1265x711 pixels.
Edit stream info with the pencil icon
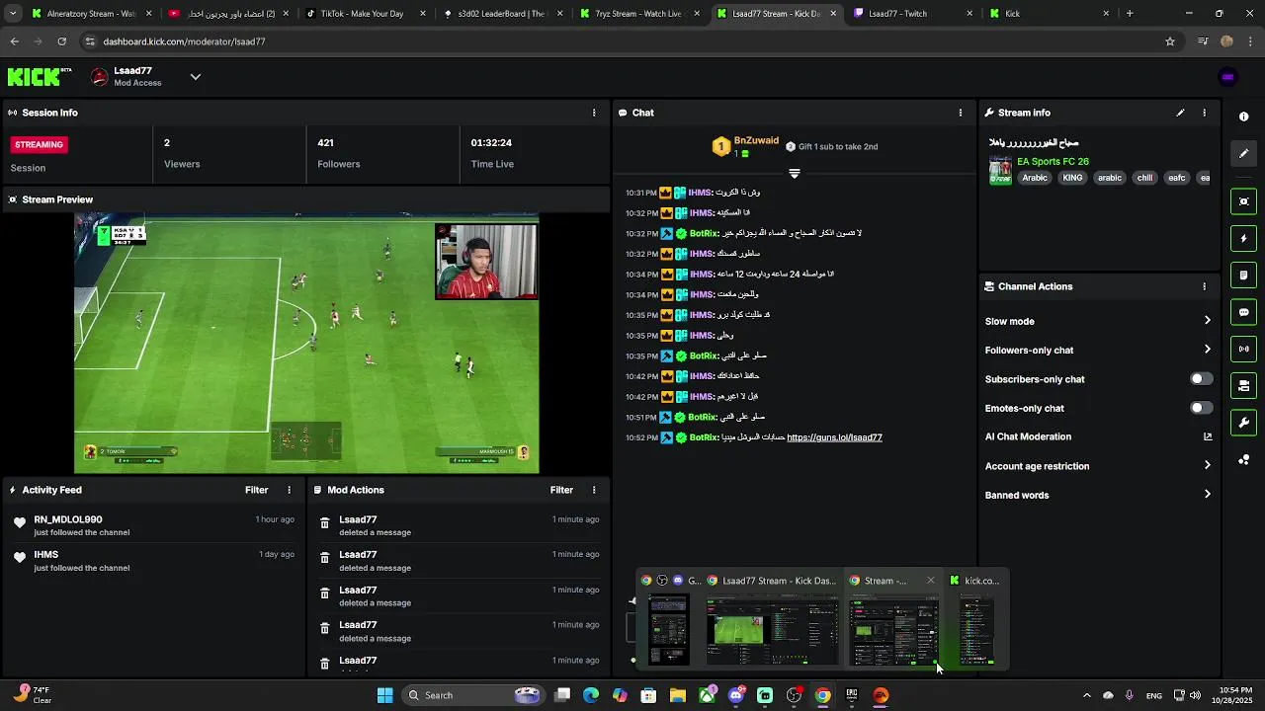(x=1180, y=113)
